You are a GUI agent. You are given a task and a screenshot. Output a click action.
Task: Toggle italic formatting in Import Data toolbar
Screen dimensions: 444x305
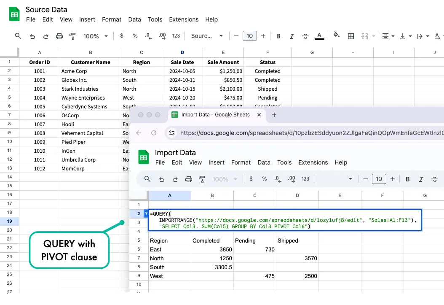coord(421,179)
